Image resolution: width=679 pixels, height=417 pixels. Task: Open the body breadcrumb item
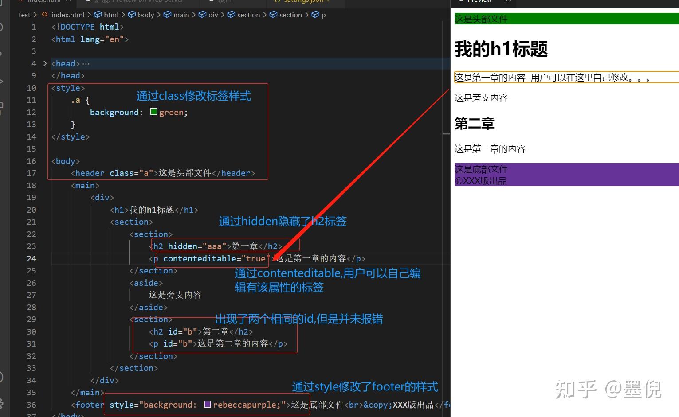click(141, 15)
